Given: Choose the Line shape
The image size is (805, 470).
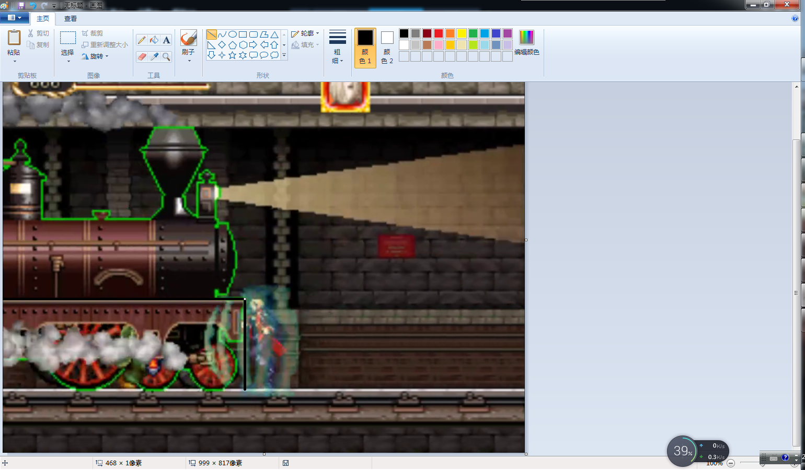Looking at the screenshot, I should click(x=212, y=34).
